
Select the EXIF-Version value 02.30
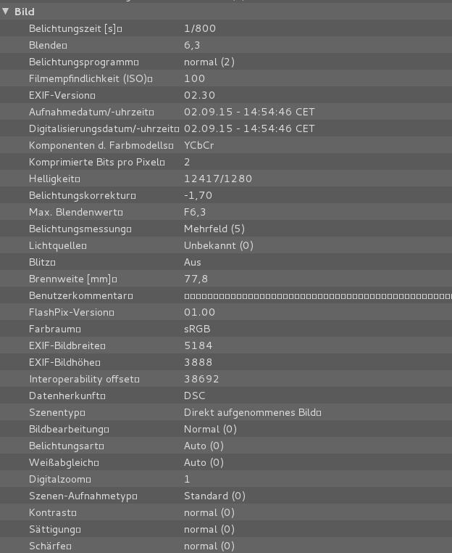[200, 95]
